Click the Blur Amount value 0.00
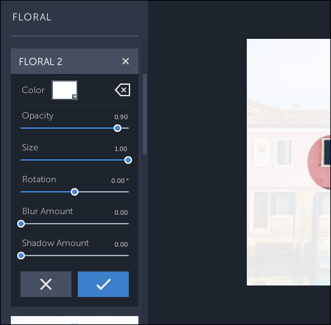Screen dimensions: 331x325 tap(121, 213)
